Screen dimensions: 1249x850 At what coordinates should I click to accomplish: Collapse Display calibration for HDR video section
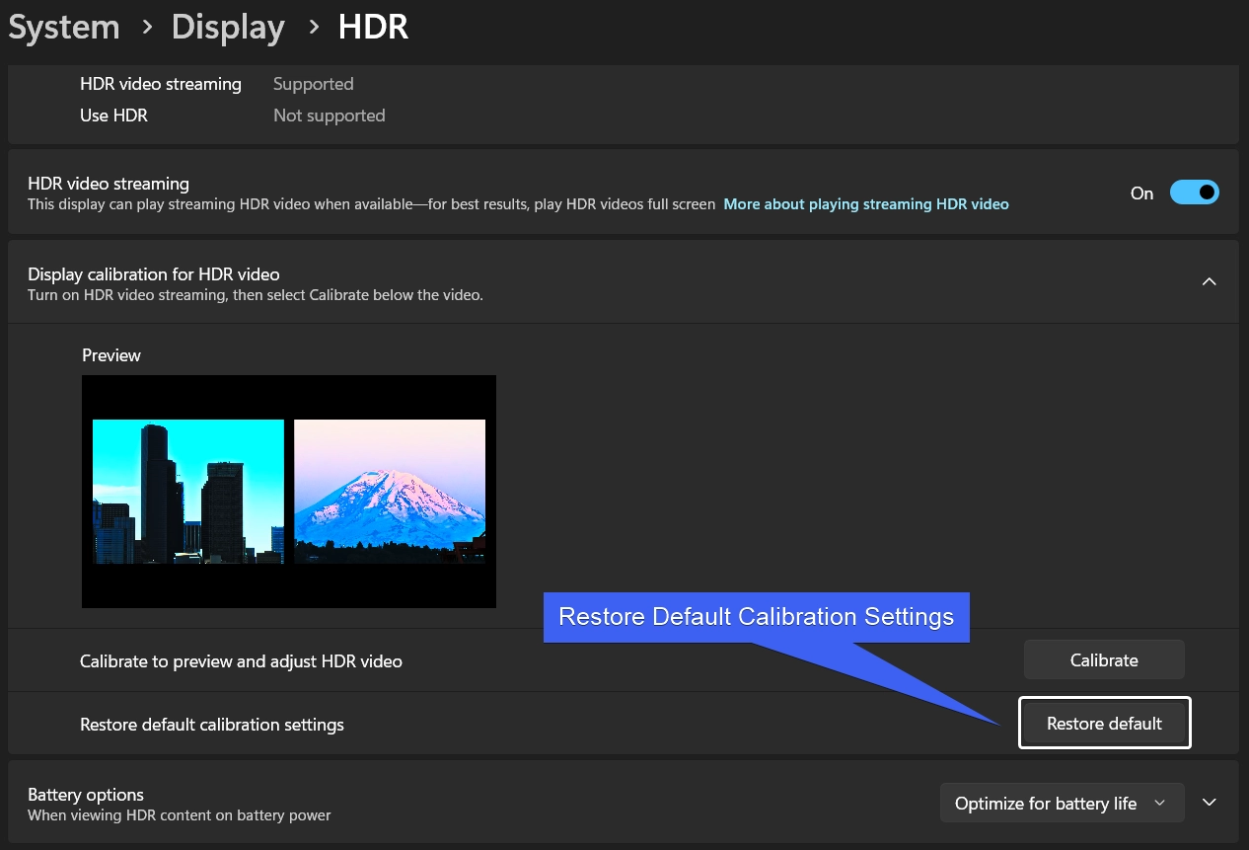point(1209,281)
